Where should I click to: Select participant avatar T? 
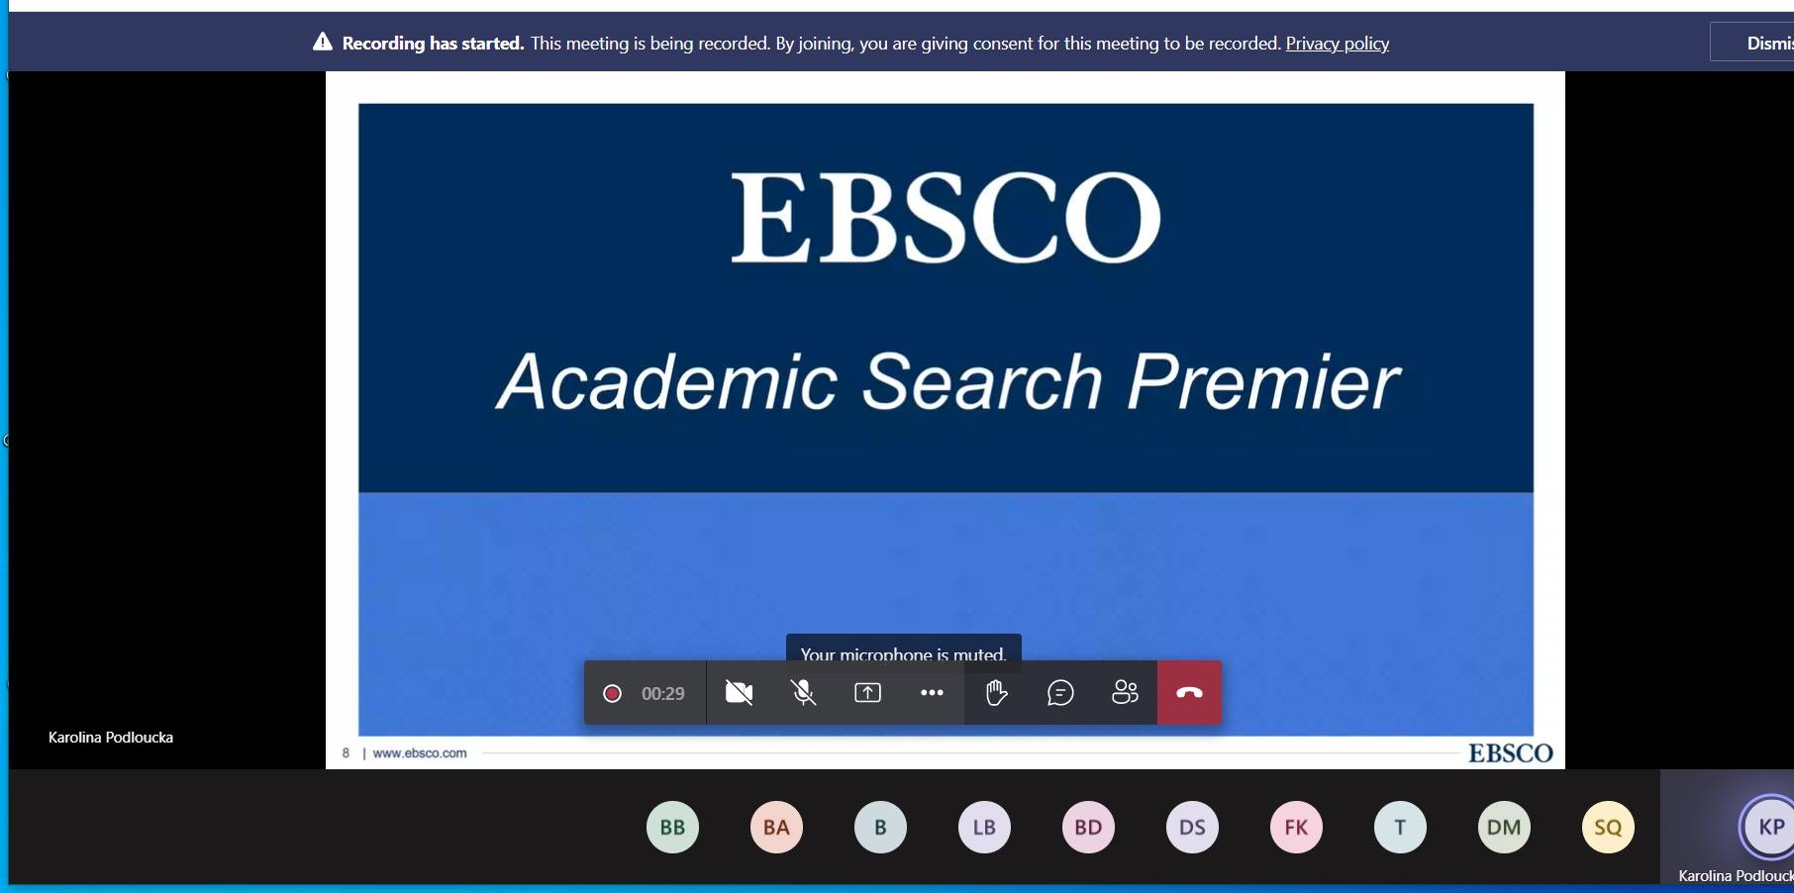1400,827
